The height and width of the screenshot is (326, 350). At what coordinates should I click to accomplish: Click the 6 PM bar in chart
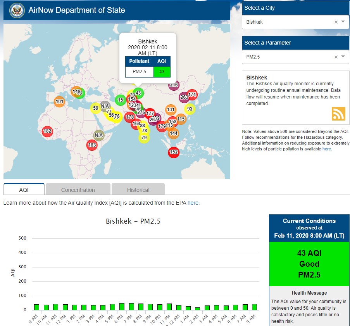click(122, 307)
